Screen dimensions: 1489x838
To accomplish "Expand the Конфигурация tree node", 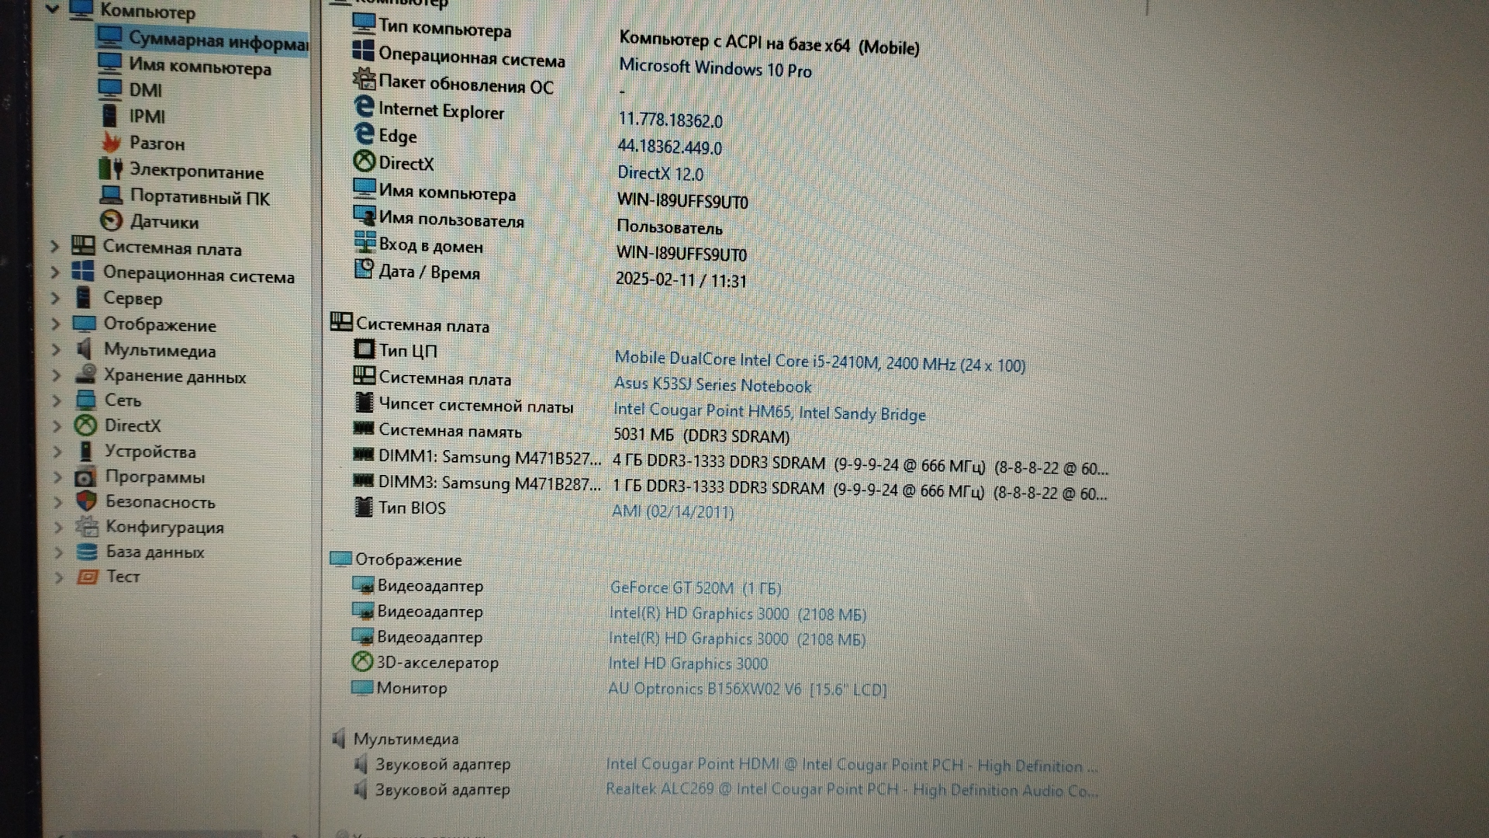I will coord(58,527).
